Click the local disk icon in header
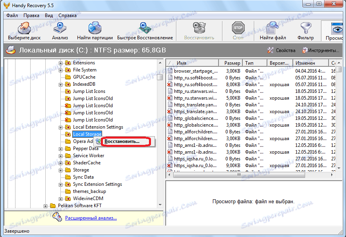This screenshot has height=237, width=346. pos(11,50)
